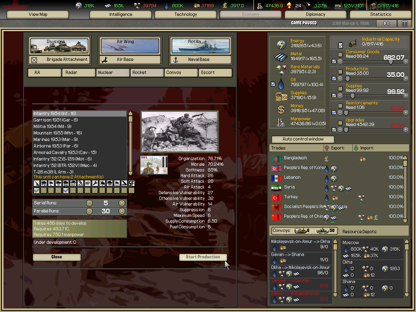Pick the Flotilla ship production image
The image size is (416, 312).
[200, 46]
